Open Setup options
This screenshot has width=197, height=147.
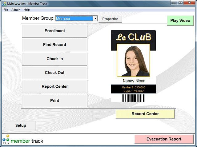[x=21, y=125]
